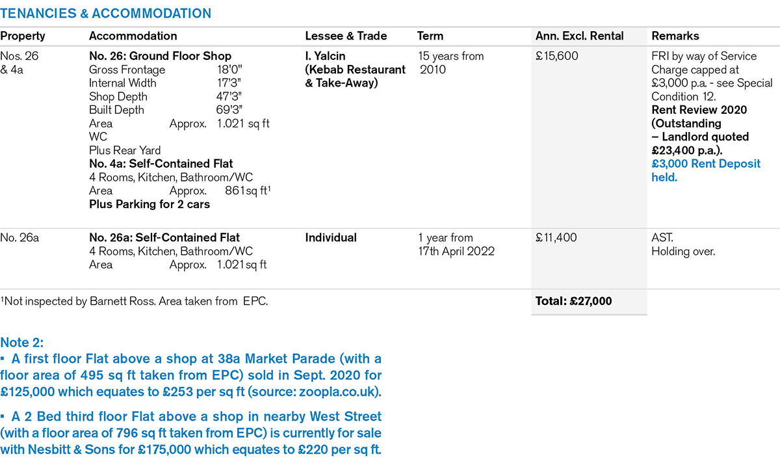The height and width of the screenshot is (459, 780).
Task: Click the Total: £27,000 figure
Action: 573,301
